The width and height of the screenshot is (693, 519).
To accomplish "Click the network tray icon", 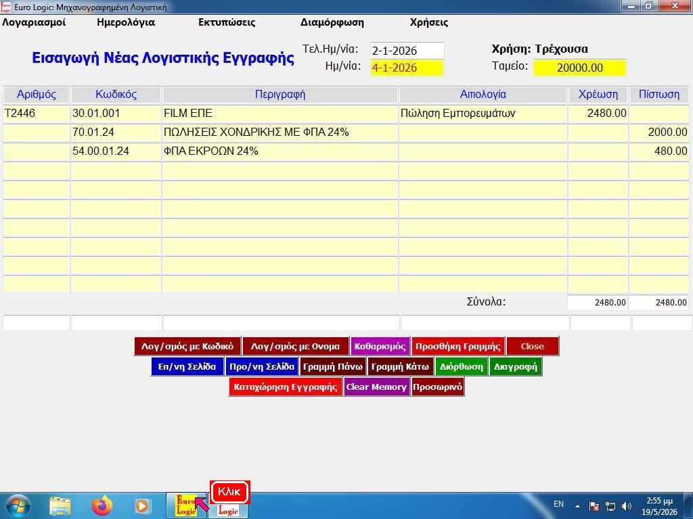I will pyautogui.click(x=610, y=505).
